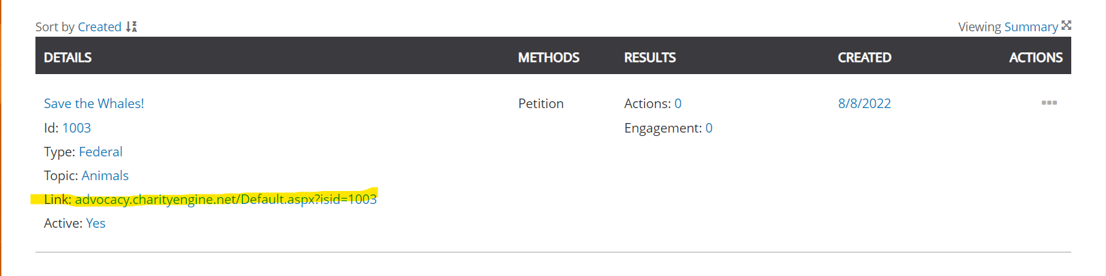Open the Animals topic link

click(x=105, y=175)
